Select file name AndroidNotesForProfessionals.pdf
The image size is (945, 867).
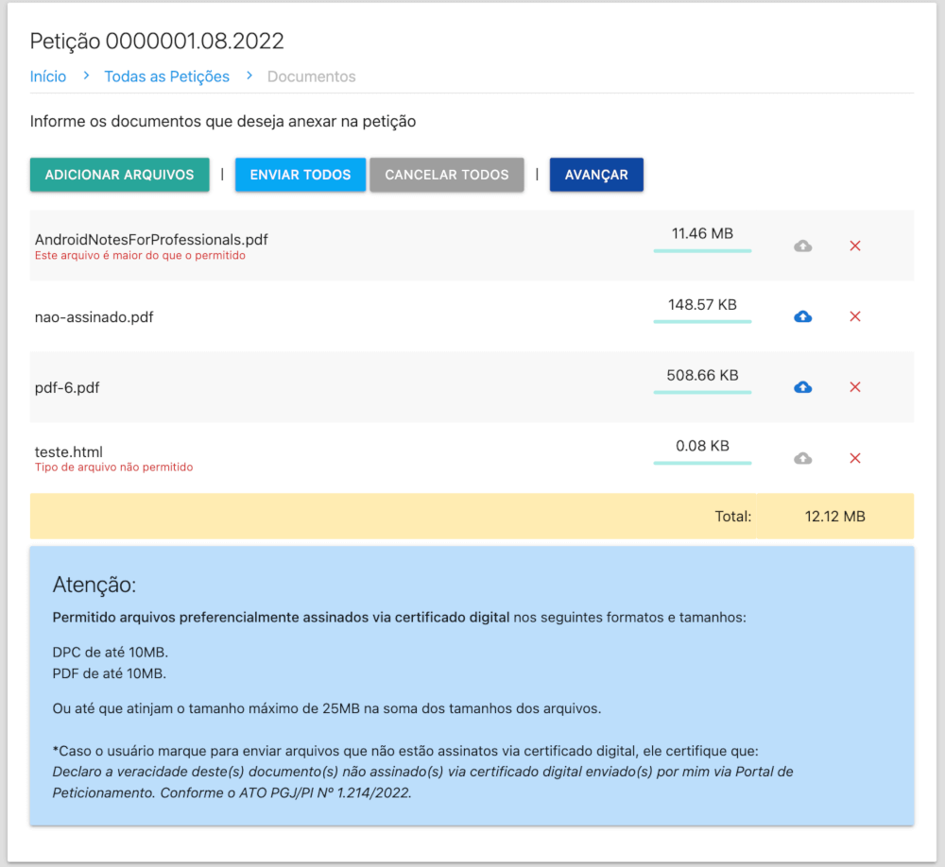pos(151,239)
